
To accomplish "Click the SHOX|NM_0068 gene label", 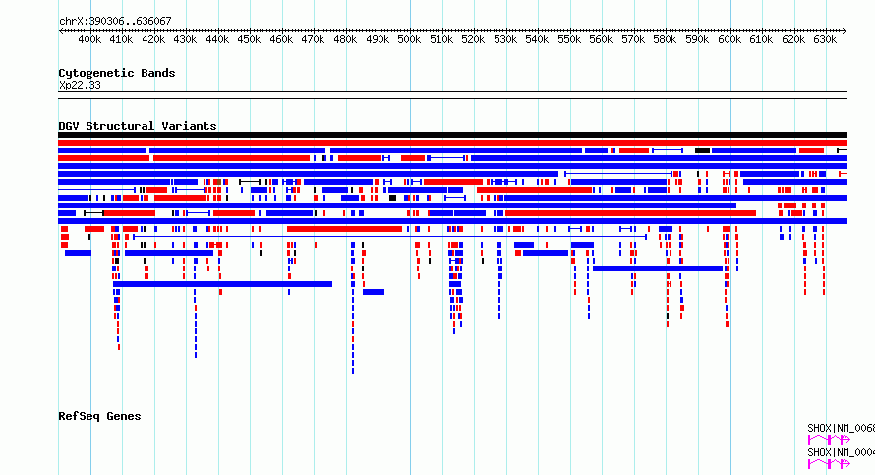I will (x=841, y=428).
